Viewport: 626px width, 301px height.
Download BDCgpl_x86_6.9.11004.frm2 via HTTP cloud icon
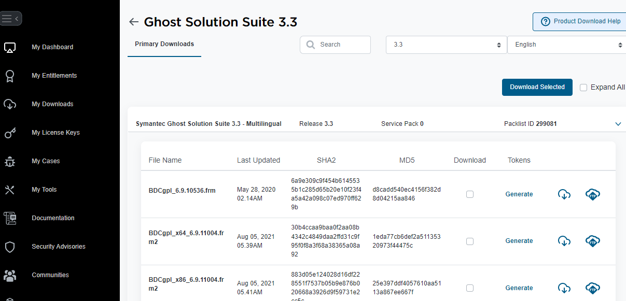(x=564, y=288)
